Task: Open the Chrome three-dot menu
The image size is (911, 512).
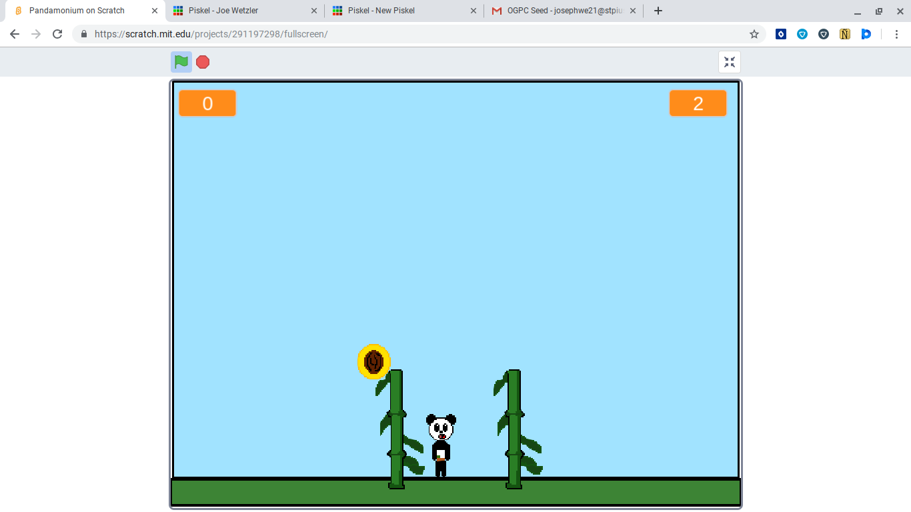Action: click(897, 33)
